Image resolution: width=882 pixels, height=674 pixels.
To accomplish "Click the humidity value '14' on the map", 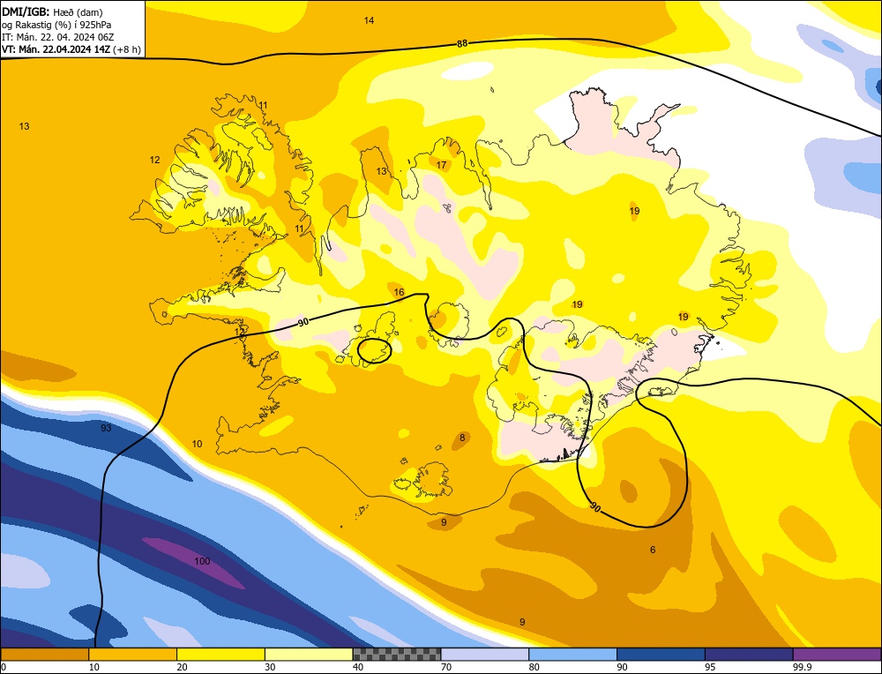I will click(369, 20).
